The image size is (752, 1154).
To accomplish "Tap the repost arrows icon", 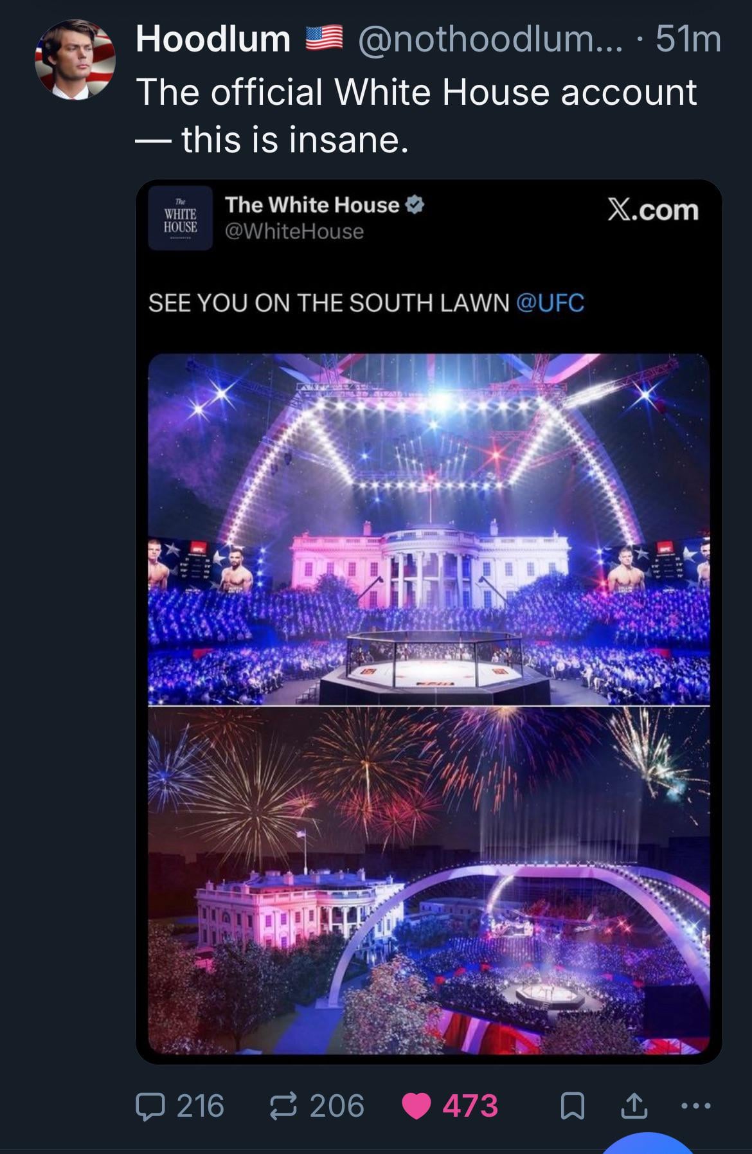I will [x=283, y=1106].
